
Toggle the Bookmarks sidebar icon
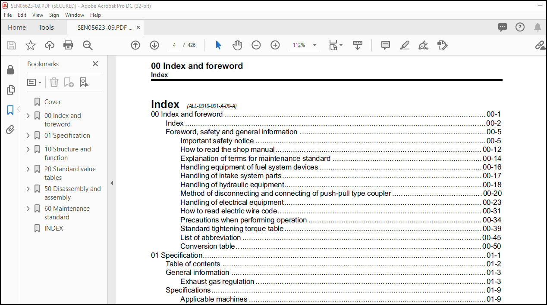[10, 110]
